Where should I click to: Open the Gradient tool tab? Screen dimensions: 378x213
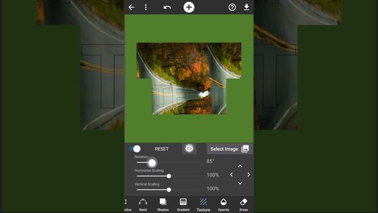click(x=183, y=205)
